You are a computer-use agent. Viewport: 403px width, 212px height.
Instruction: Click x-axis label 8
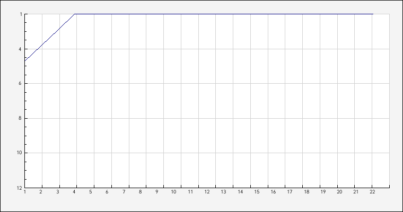(141, 192)
